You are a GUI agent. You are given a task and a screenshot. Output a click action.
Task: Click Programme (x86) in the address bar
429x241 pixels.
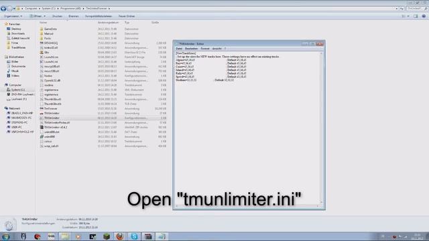pyautogui.click(x=70, y=9)
